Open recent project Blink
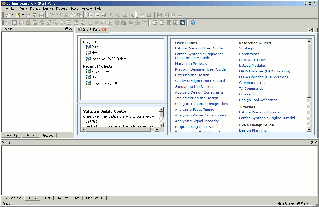Viewport: 319px width, 207px height. click(95, 77)
